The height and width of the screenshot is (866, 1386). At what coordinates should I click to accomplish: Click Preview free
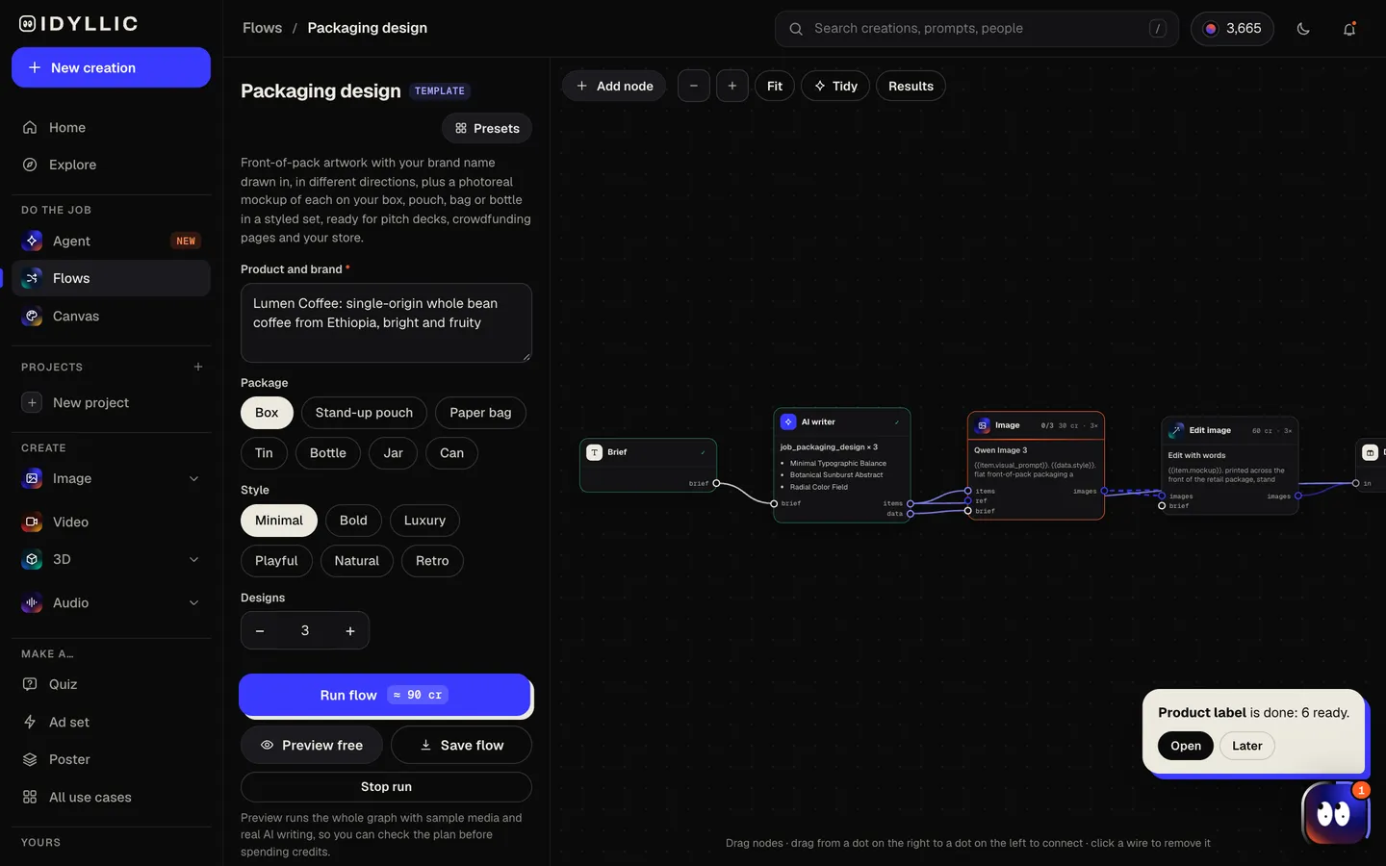[x=312, y=745]
